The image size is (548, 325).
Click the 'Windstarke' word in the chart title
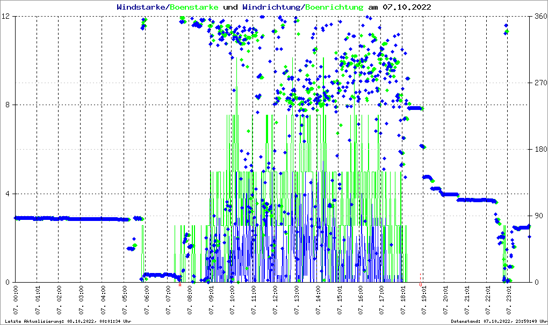pyautogui.click(x=141, y=7)
